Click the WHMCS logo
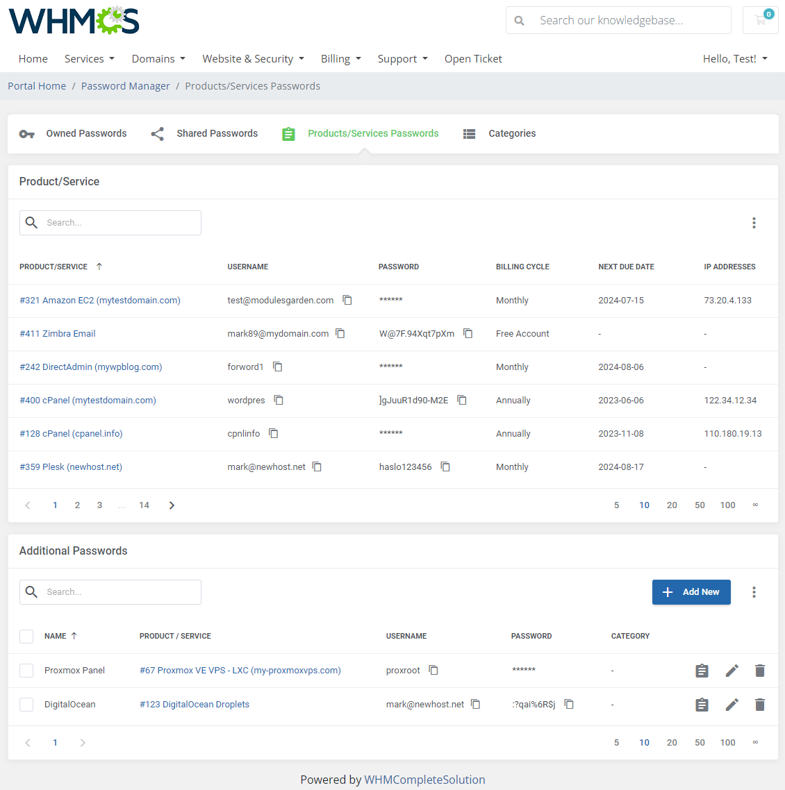The height and width of the screenshot is (790, 785). (x=74, y=21)
